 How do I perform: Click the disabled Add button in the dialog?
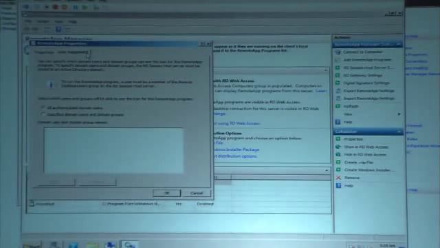point(56,182)
